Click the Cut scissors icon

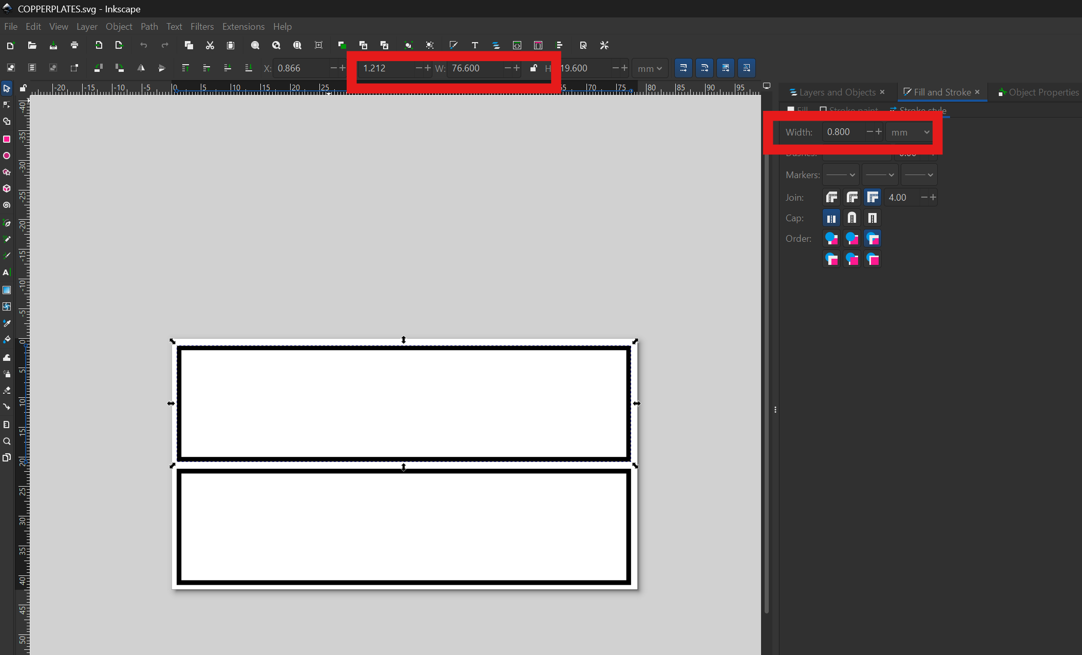click(x=210, y=45)
